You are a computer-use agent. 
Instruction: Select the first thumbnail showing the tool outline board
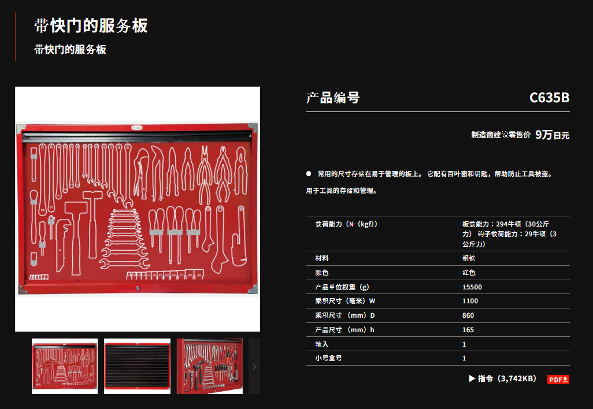click(x=65, y=366)
